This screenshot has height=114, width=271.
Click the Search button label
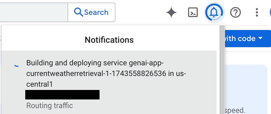coord(96,12)
